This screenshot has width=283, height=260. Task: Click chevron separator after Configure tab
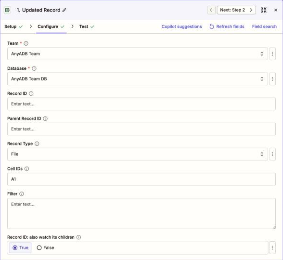(x=72, y=26)
